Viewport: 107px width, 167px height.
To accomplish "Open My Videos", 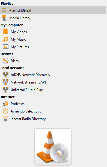I will pyautogui.click(x=19, y=32).
